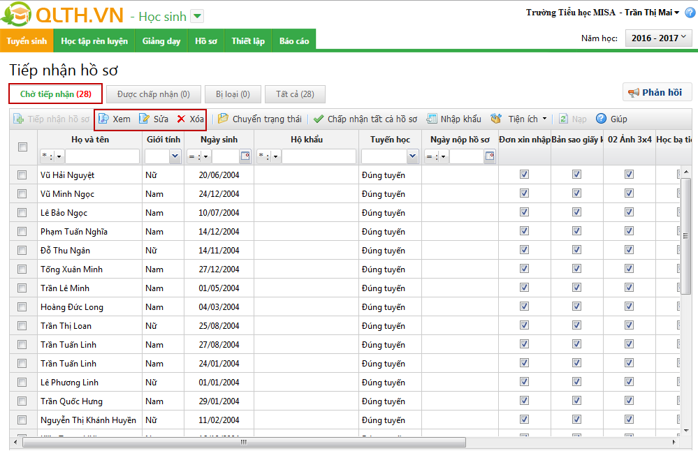Click the Xem (view) toolbar icon
698x451 pixels.
pyautogui.click(x=103, y=119)
